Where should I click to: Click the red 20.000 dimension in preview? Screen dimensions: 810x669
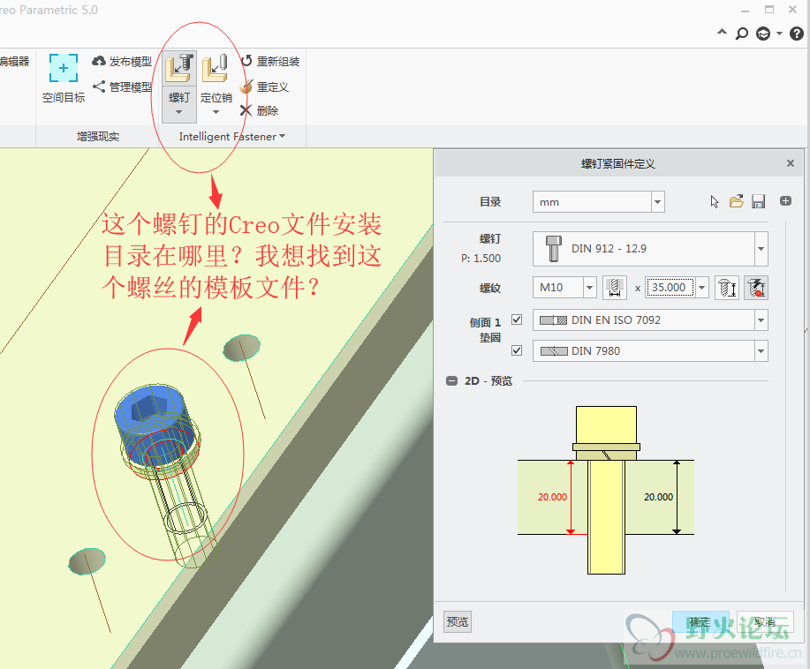click(552, 497)
